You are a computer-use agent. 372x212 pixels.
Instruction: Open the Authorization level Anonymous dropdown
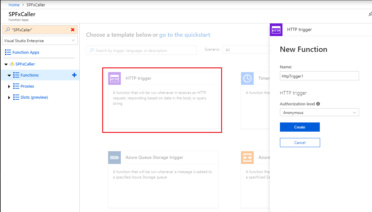pos(319,112)
